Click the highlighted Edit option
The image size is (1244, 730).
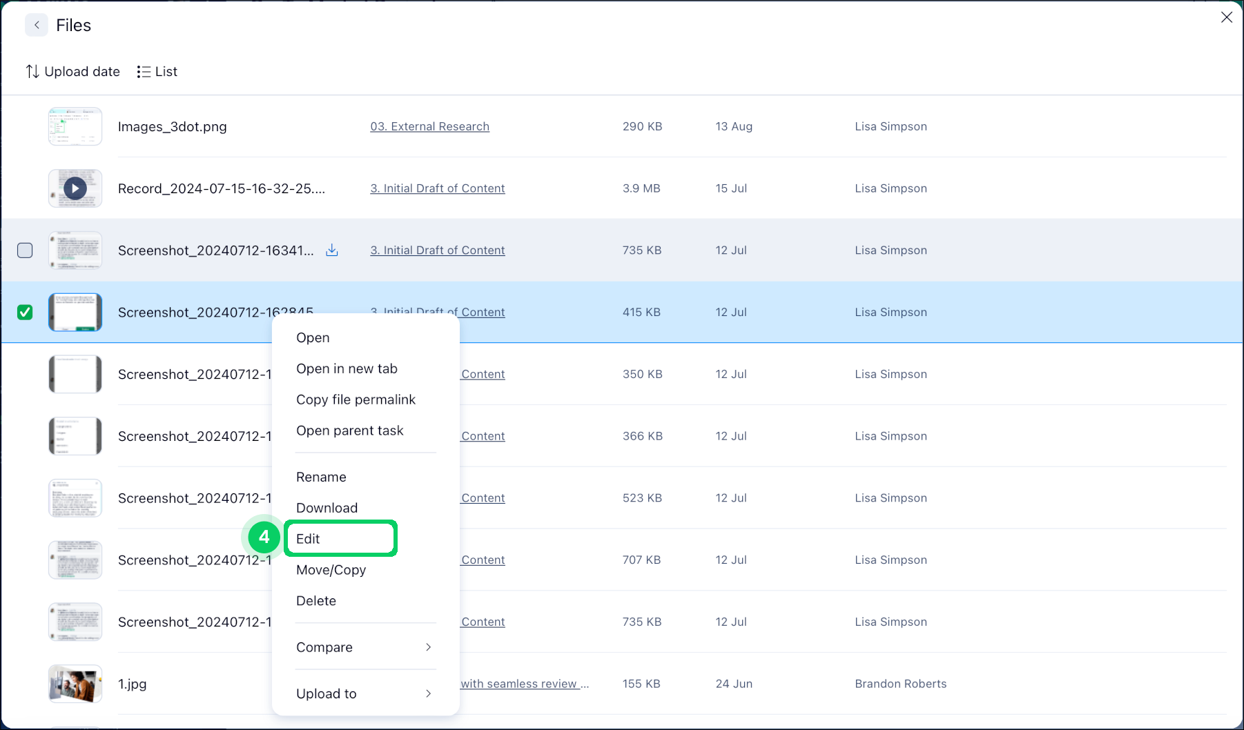click(x=308, y=538)
